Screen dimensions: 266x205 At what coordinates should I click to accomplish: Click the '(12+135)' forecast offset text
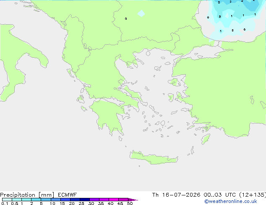(253, 195)
